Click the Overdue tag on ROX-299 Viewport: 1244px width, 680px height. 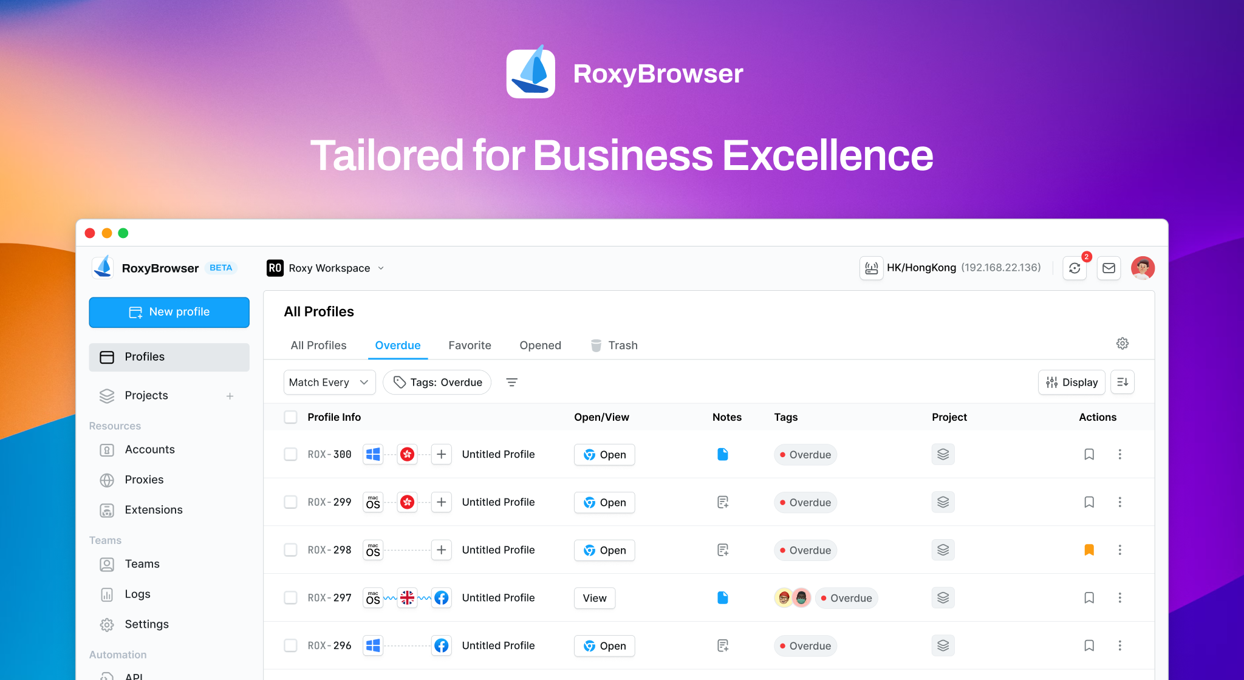805,503
